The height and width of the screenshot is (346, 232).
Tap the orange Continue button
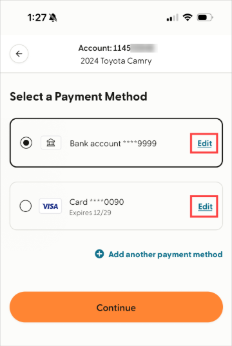click(116, 307)
